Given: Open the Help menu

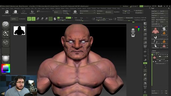Looking at the screenshot, I should click(x=118, y=8).
